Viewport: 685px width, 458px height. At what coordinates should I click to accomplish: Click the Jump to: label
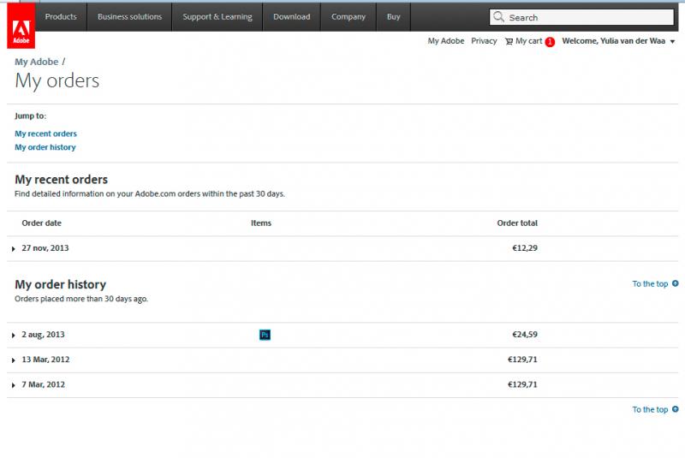(x=30, y=116)
